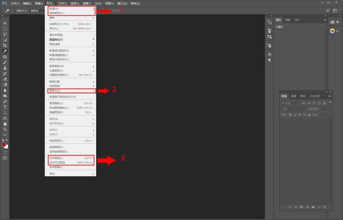Screen dimensions: 343x220
Task: Select the Lasso tool
Action: click(5, 34)
